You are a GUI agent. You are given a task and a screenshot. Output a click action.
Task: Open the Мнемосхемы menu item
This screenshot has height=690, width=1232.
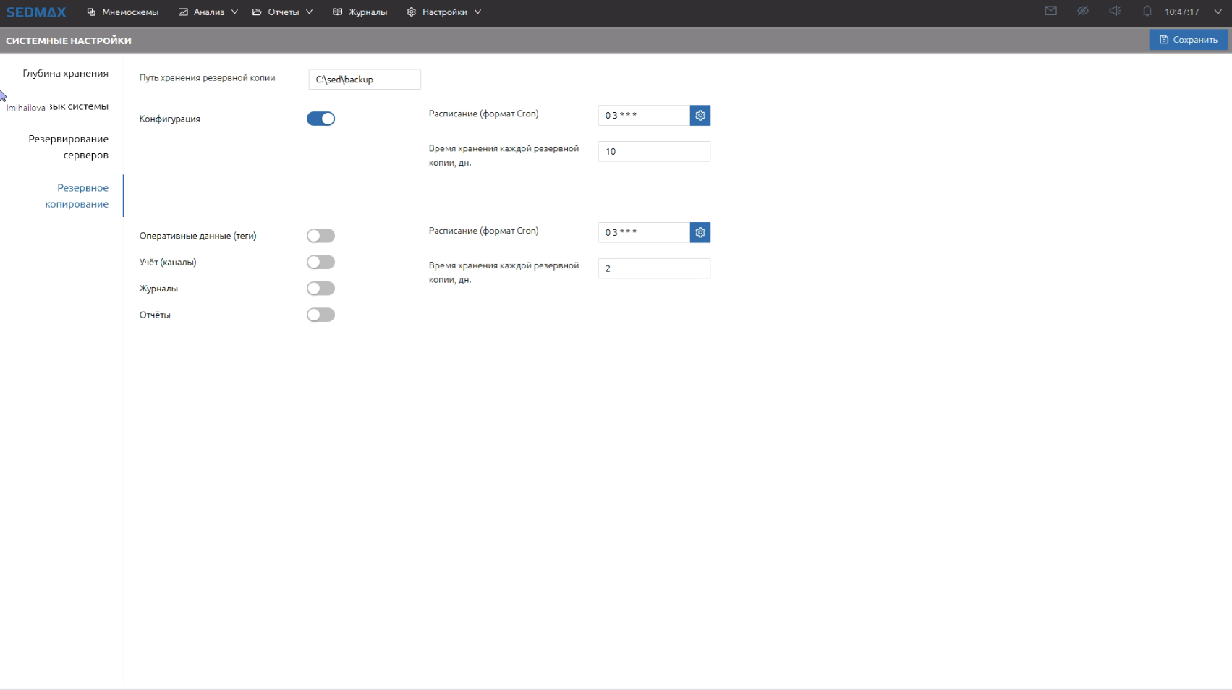coord(123,12)
